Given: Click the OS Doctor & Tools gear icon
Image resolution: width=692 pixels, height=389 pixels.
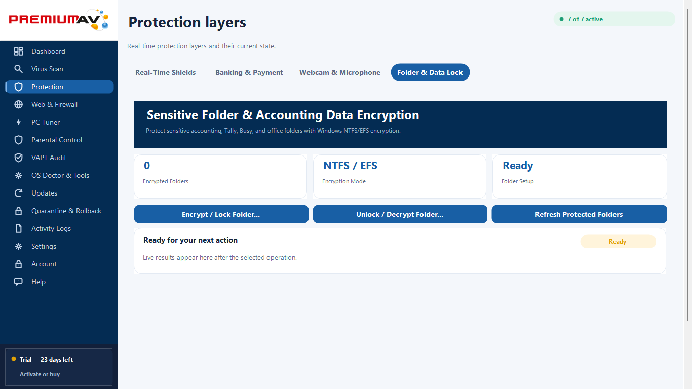Looking at the screenshot, I should pos(19,175).
